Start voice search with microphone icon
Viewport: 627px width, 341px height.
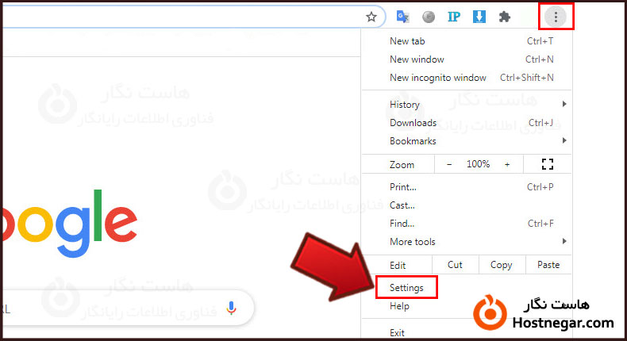pos(232,307)
